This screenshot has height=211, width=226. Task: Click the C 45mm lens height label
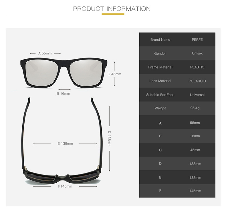(114, 74)
